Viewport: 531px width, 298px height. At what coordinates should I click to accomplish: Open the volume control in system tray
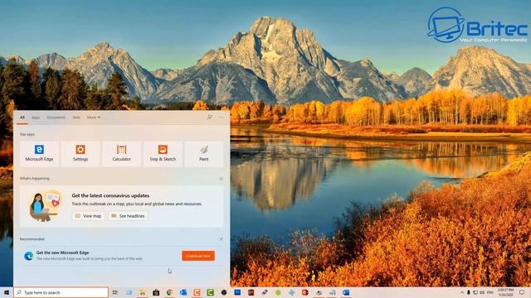[482, 292]
